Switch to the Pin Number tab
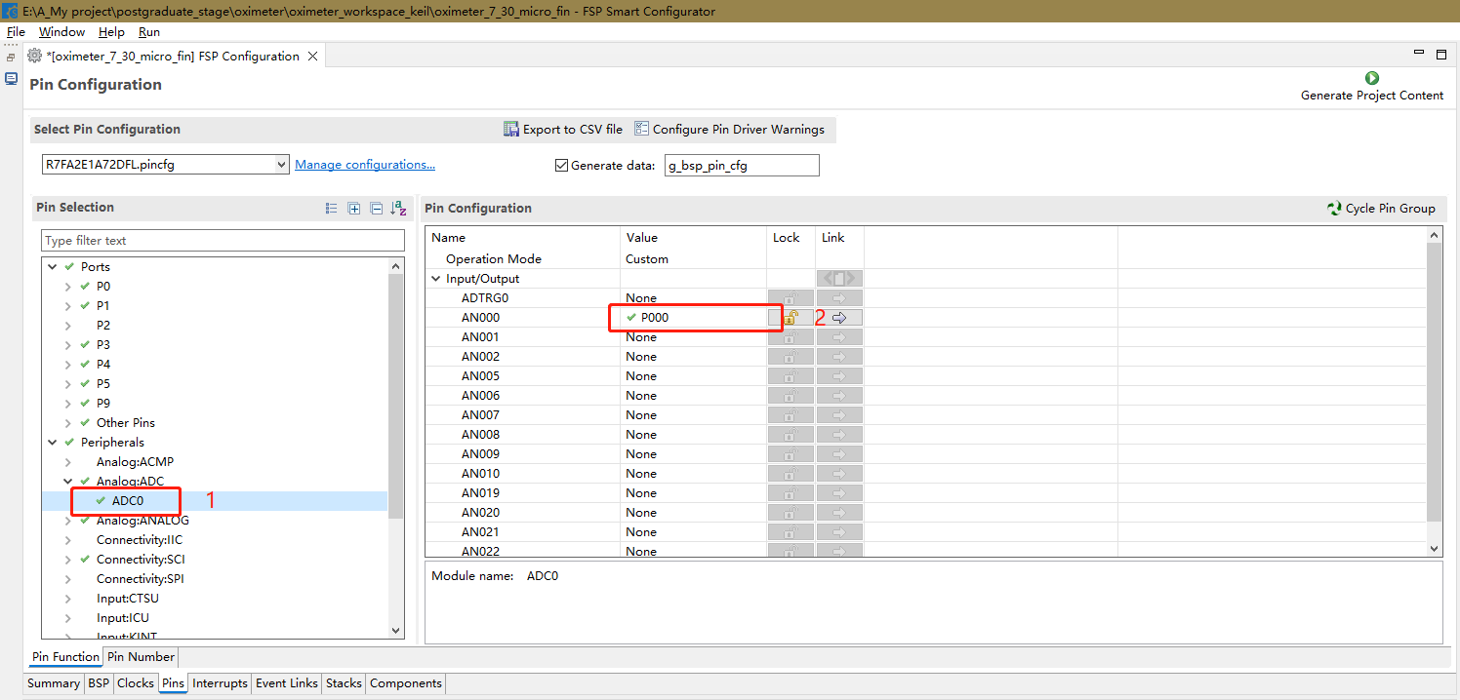 point(141,657)
